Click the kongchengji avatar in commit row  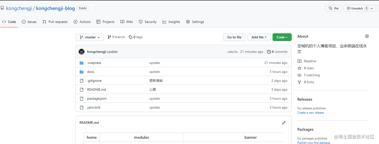tap(81, 52)
